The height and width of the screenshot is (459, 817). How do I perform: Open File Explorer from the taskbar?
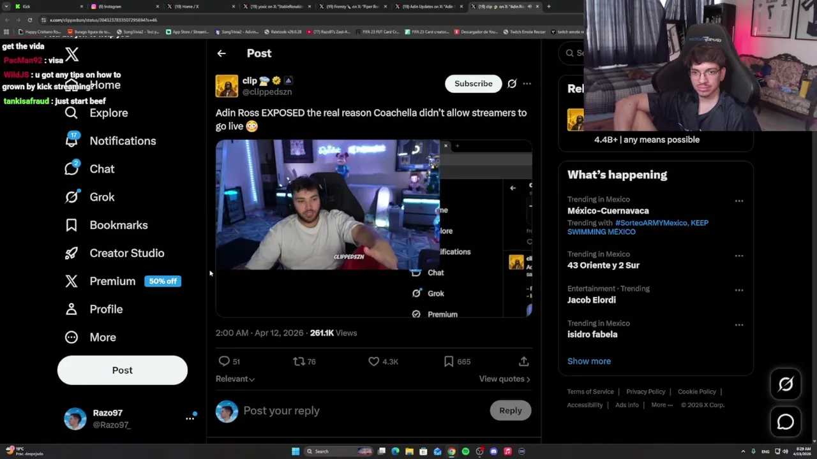coord(409,451)
